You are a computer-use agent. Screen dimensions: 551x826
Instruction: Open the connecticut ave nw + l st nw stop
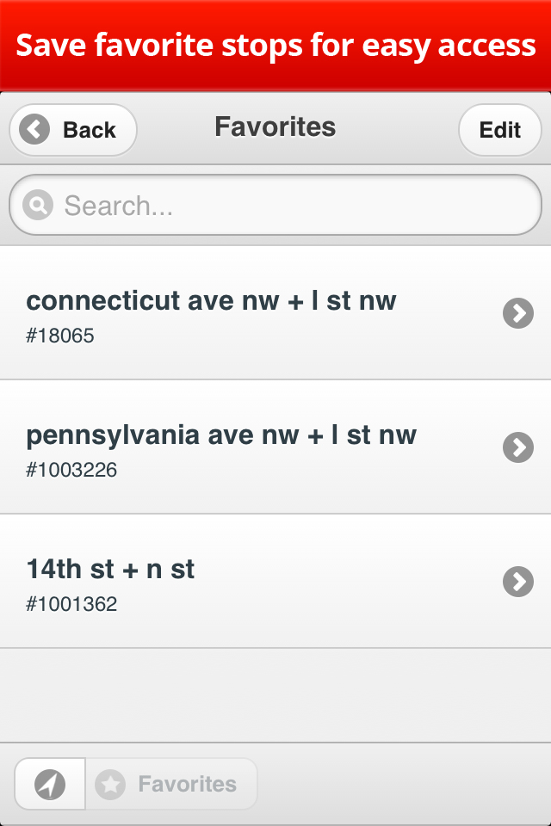(x=211, y=301)
